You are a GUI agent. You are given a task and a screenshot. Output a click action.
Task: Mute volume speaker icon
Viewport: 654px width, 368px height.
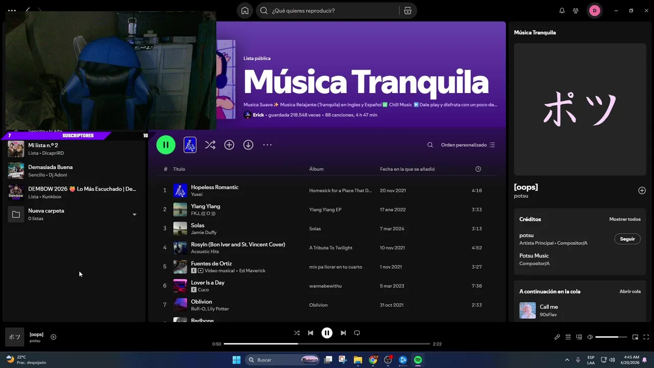click(590, 337)
